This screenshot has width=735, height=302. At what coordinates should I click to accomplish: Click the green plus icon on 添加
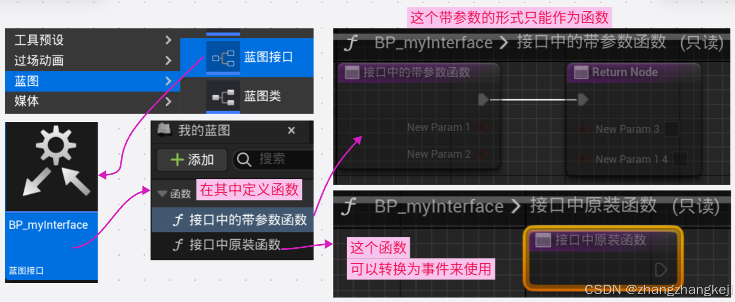pos(177,160)
